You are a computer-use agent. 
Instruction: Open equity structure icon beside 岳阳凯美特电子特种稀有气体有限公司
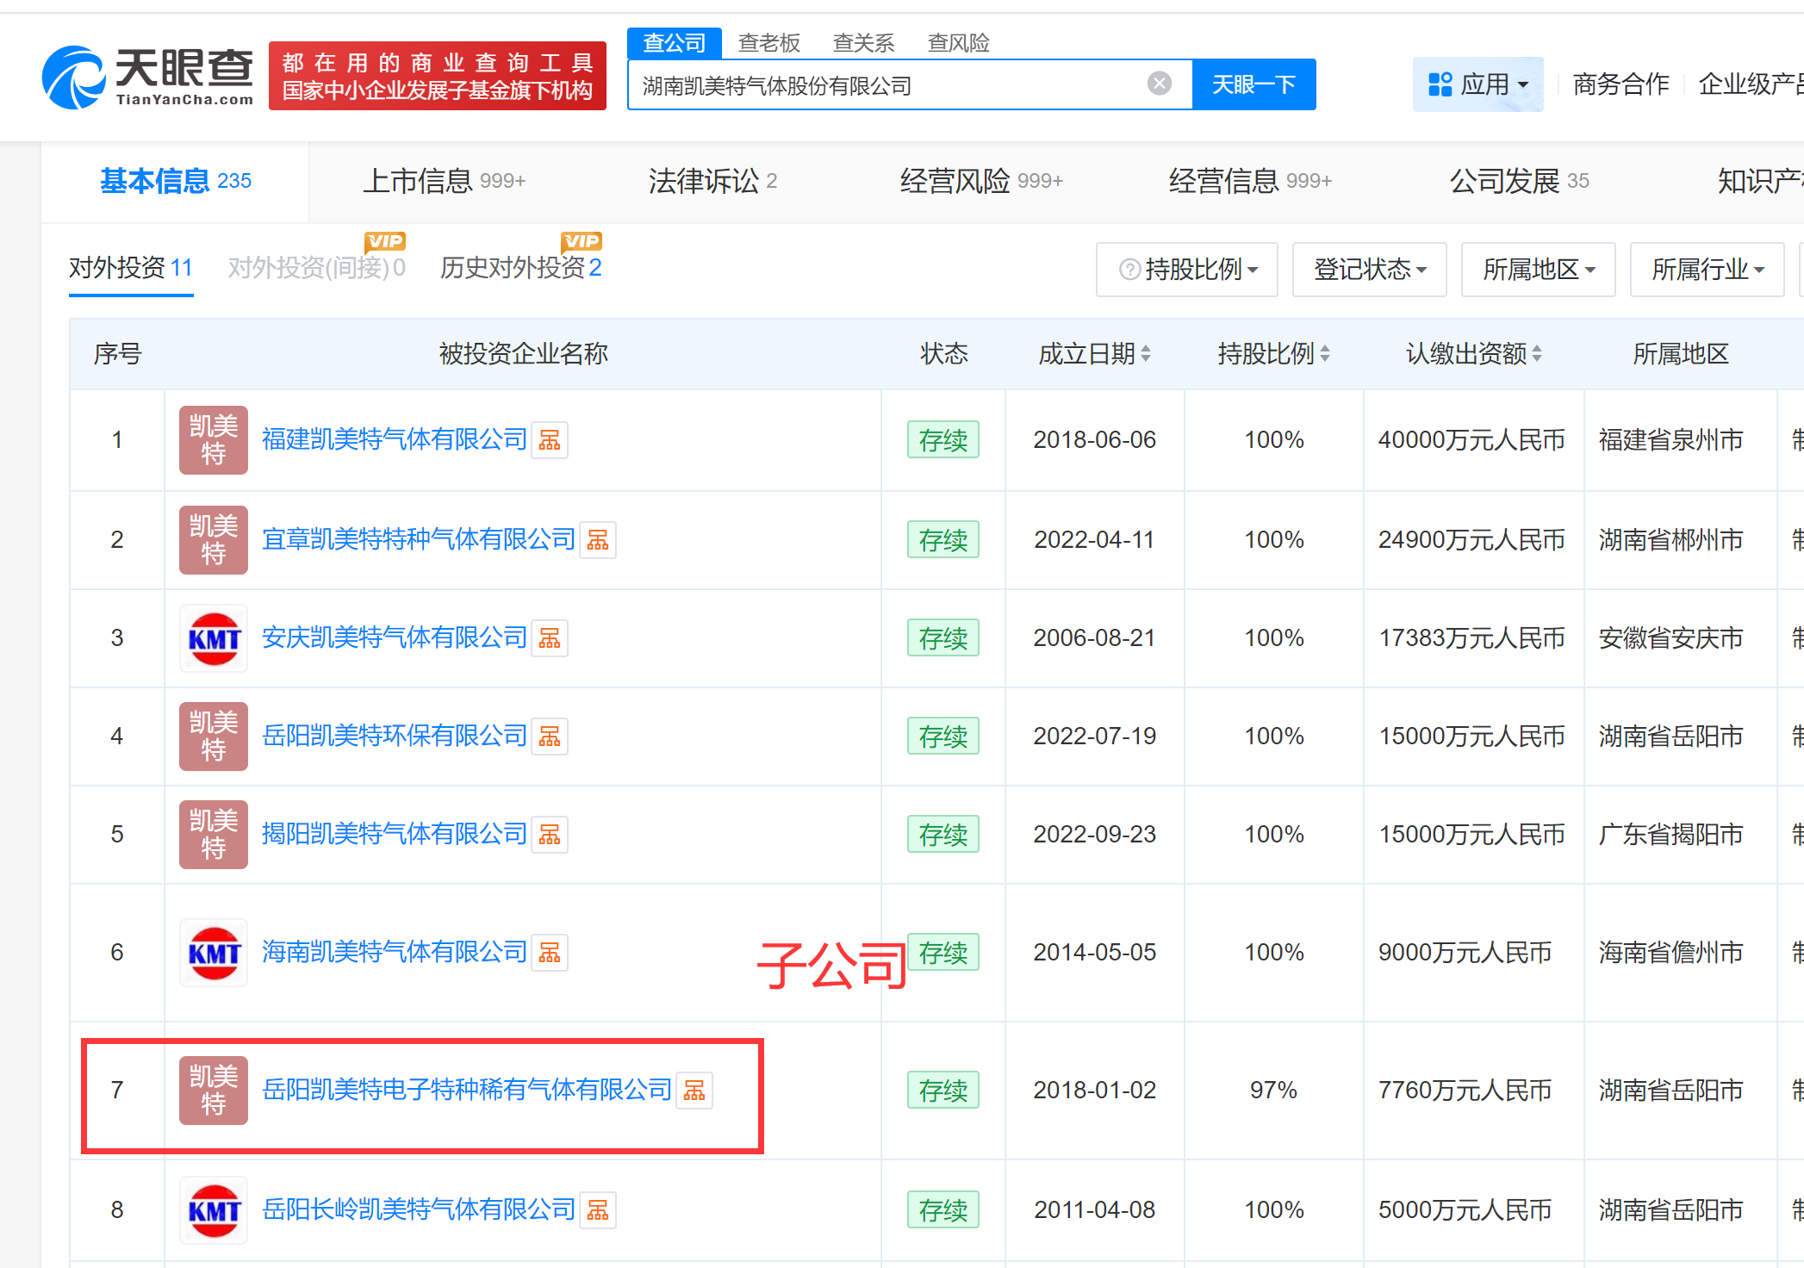[x=694, y=1091]
